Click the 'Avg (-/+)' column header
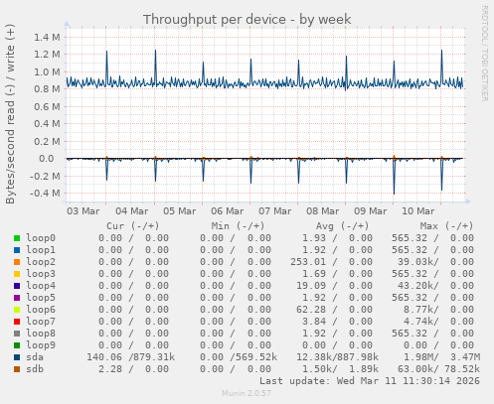The image size is (494, 404). [342, 226]
